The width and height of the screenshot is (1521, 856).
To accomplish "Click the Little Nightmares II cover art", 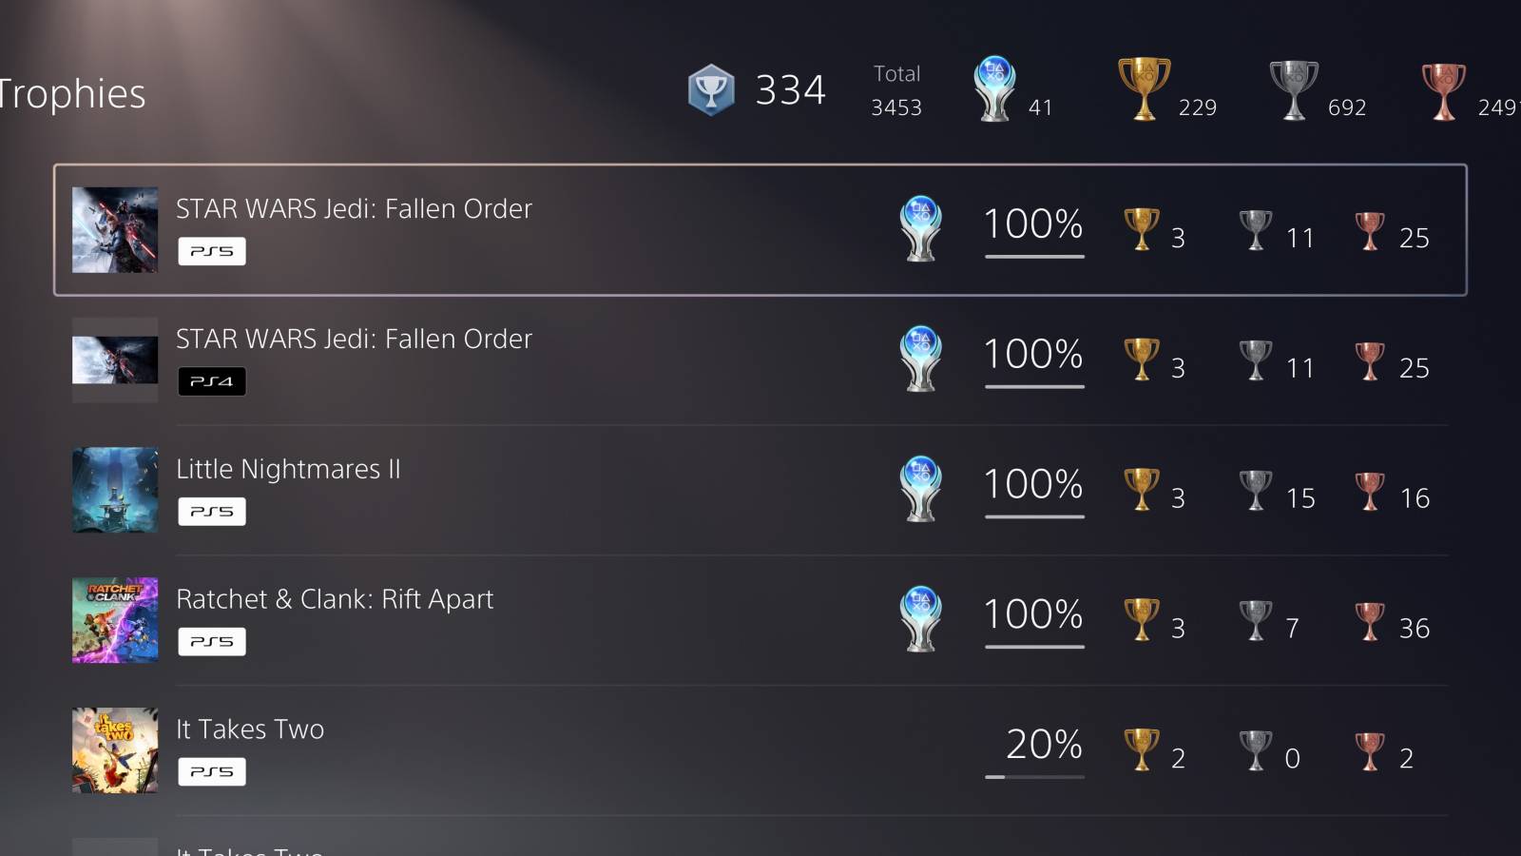I will 114,490.
